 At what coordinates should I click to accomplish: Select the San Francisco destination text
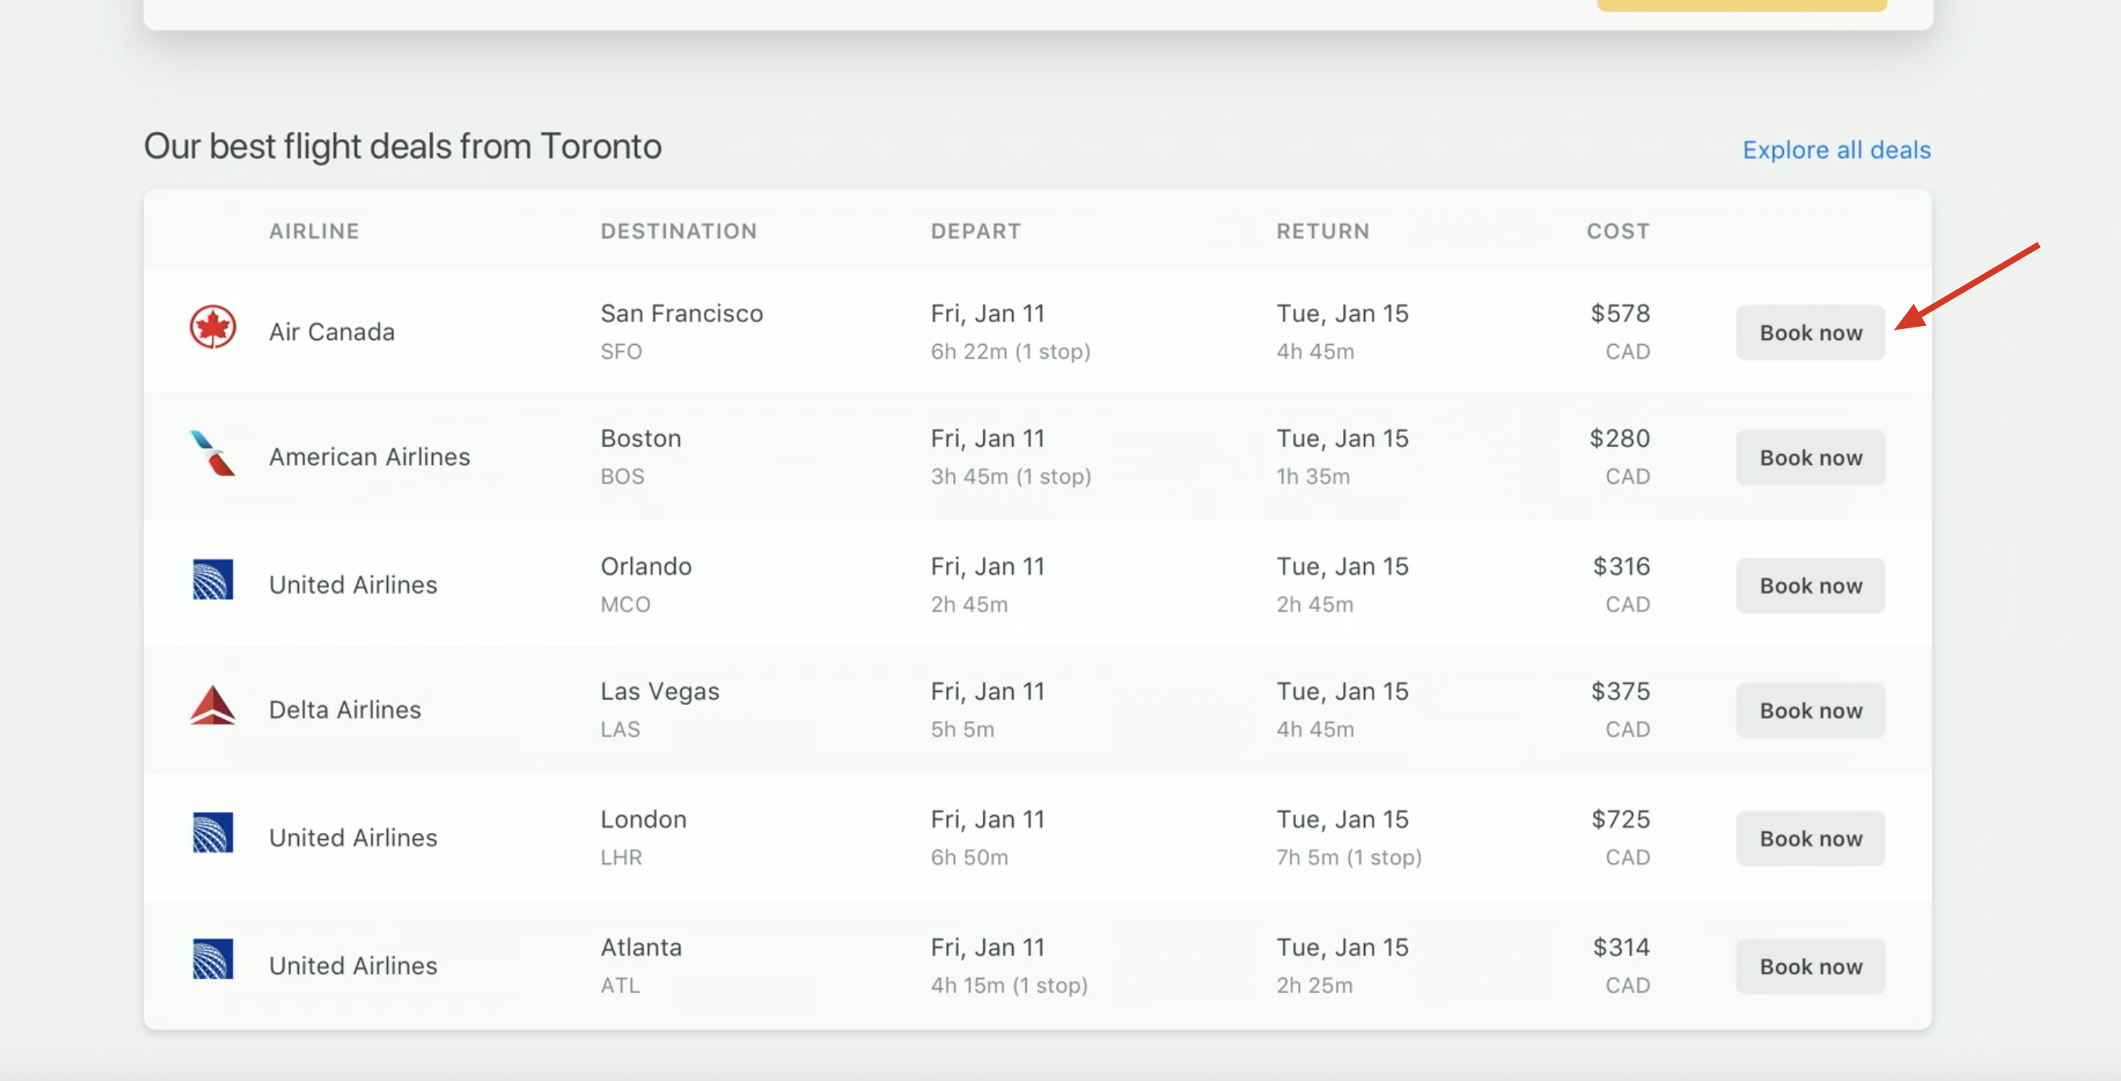coord(681,314)
